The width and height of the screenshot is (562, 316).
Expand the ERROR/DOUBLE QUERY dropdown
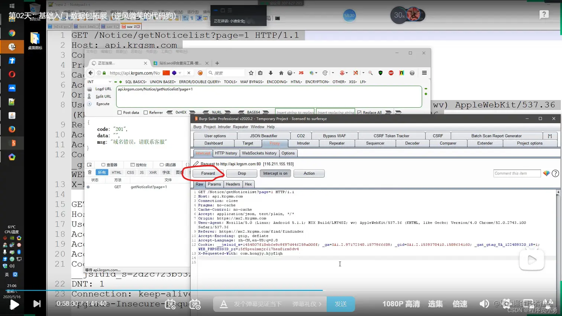point(200,82)
